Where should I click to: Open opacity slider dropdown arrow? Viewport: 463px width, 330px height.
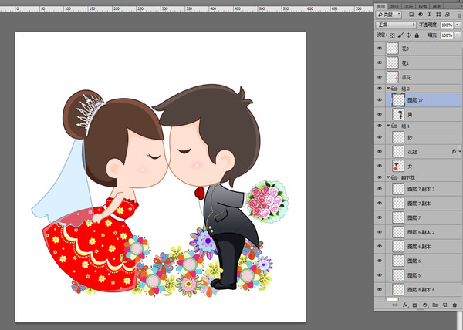tap(458, 25)
